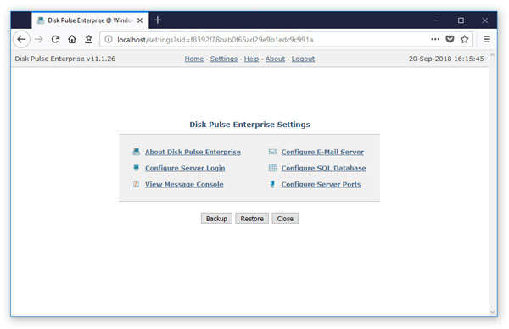
Task: Open the Help link in top navigation
Action: 251,59
